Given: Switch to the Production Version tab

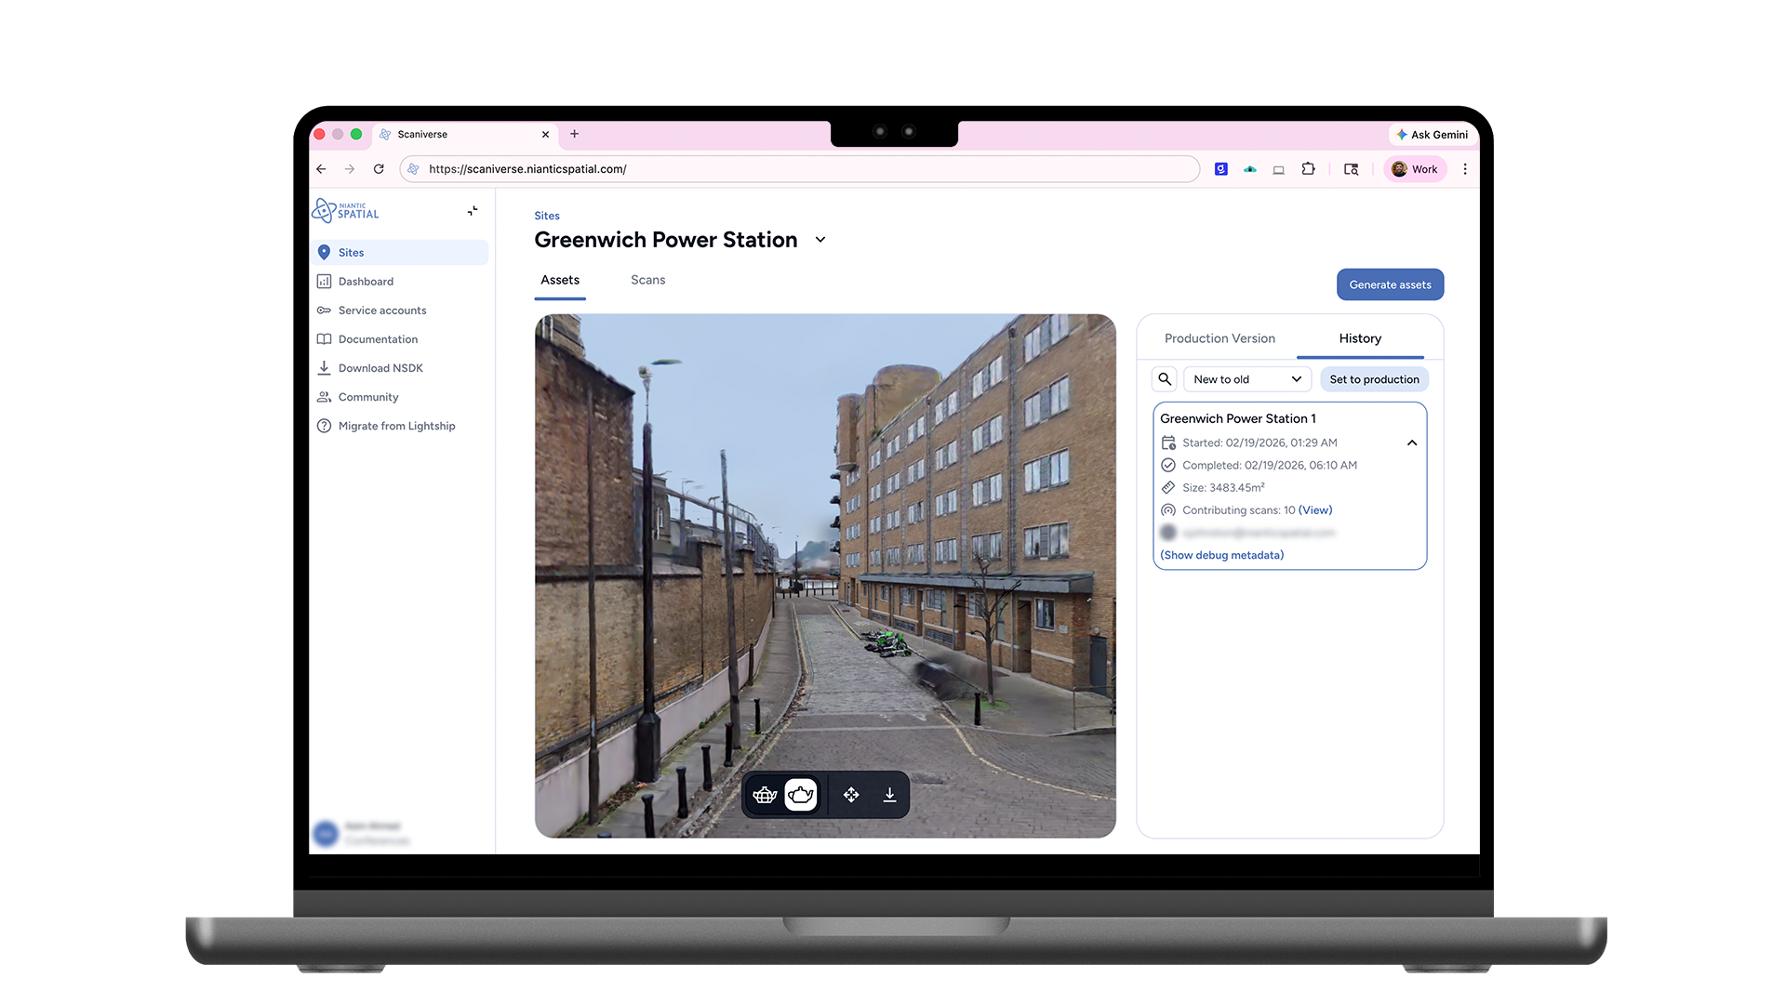Looking at the screenshot, I should coord(1220,338).
